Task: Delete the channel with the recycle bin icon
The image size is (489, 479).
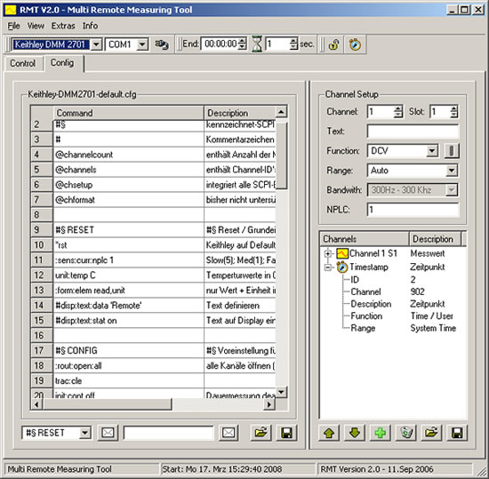Action: 406,433
